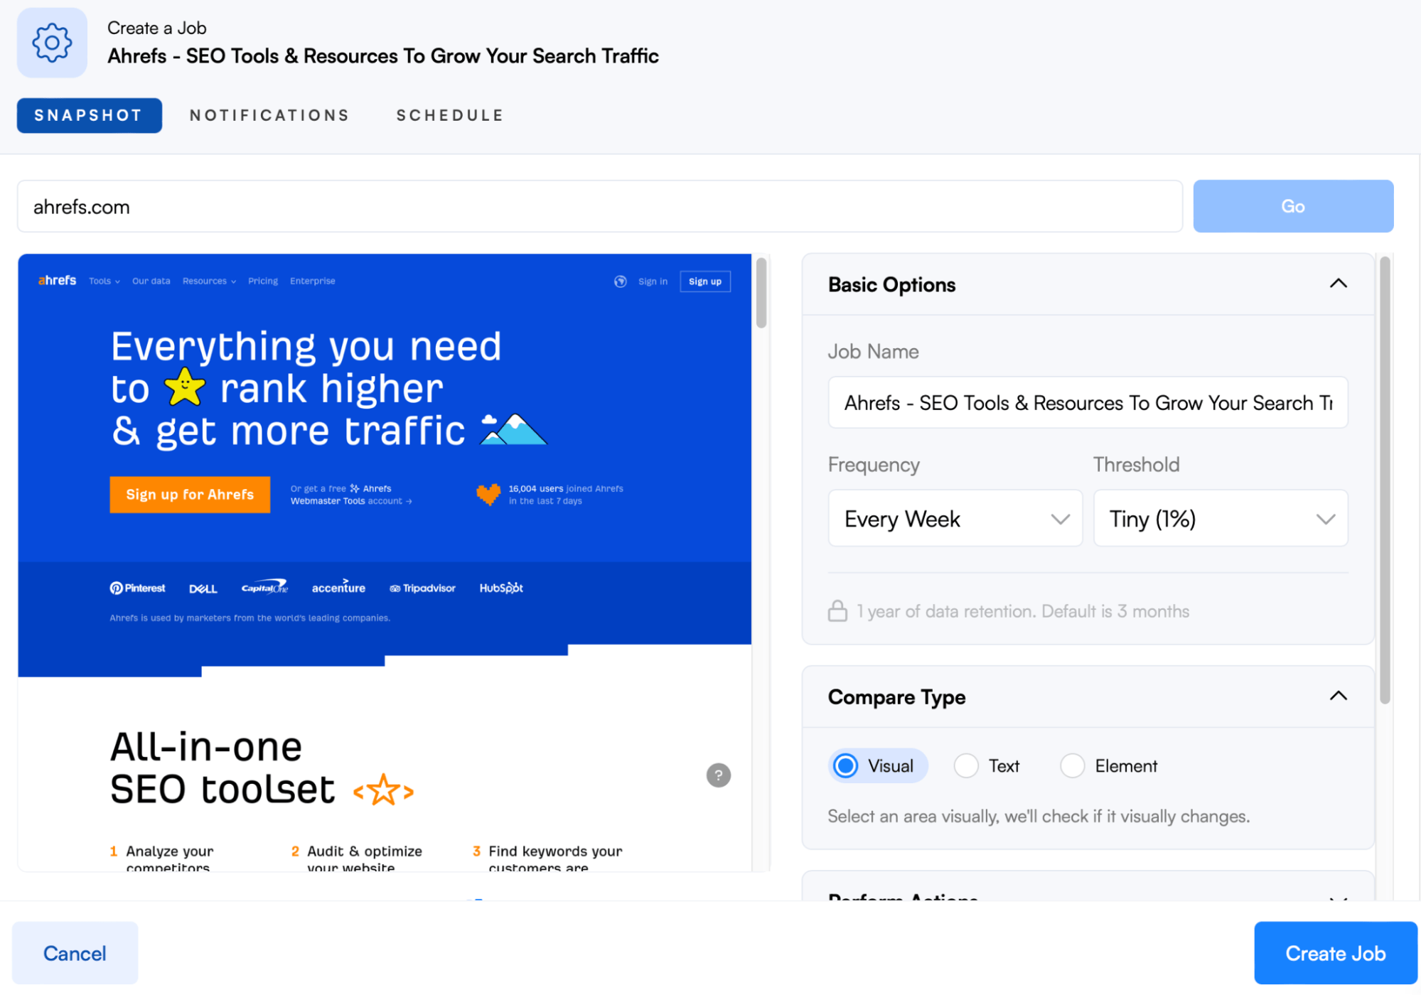Click the options panel vertical scrollbar

click(1384, 480)
